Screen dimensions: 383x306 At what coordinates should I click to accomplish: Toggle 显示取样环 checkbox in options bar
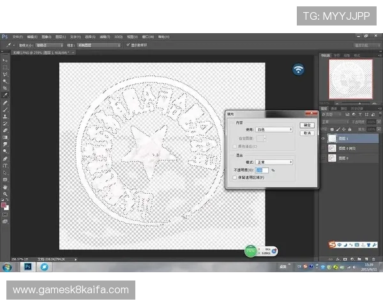[128, 45]
